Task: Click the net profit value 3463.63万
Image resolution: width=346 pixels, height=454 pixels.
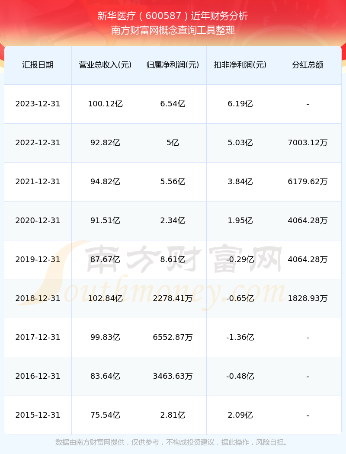Action: (173, 377)
